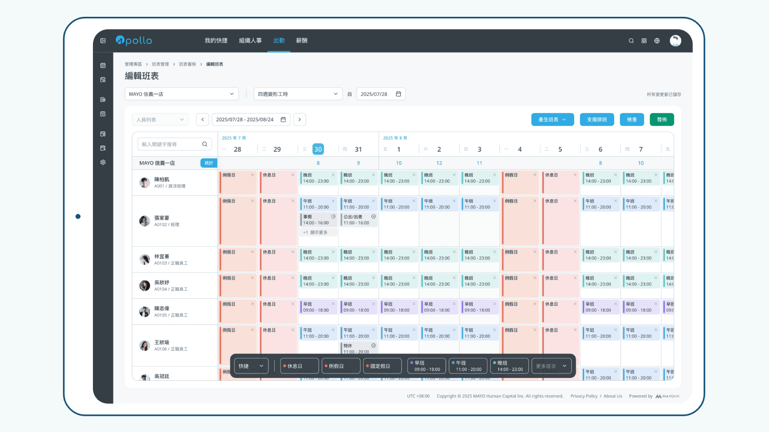The width and height of the screenshot is (769, 432).
Task: Click the search magnifier icon in top bar
Action: click(x=631, y=41)
